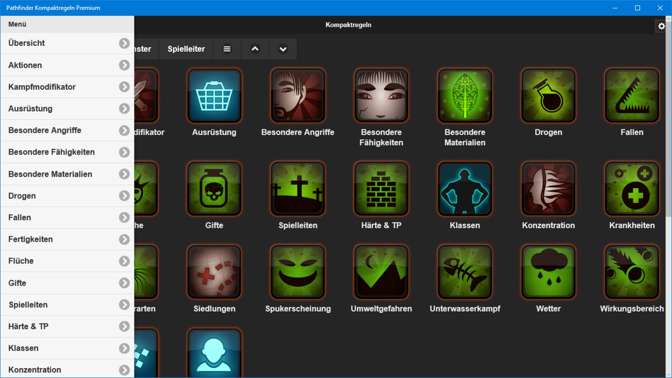Open the blue person silhouette tile
The width and height of the screenshot is (672, 378).
tap(214, 353)
